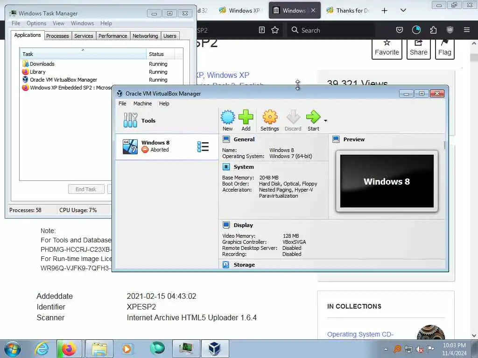
Task: Click the browser Search field
Action: click(331, 30)
